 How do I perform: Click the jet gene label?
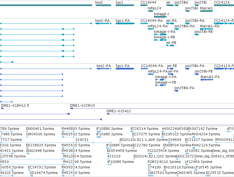[x=168, y=2]
